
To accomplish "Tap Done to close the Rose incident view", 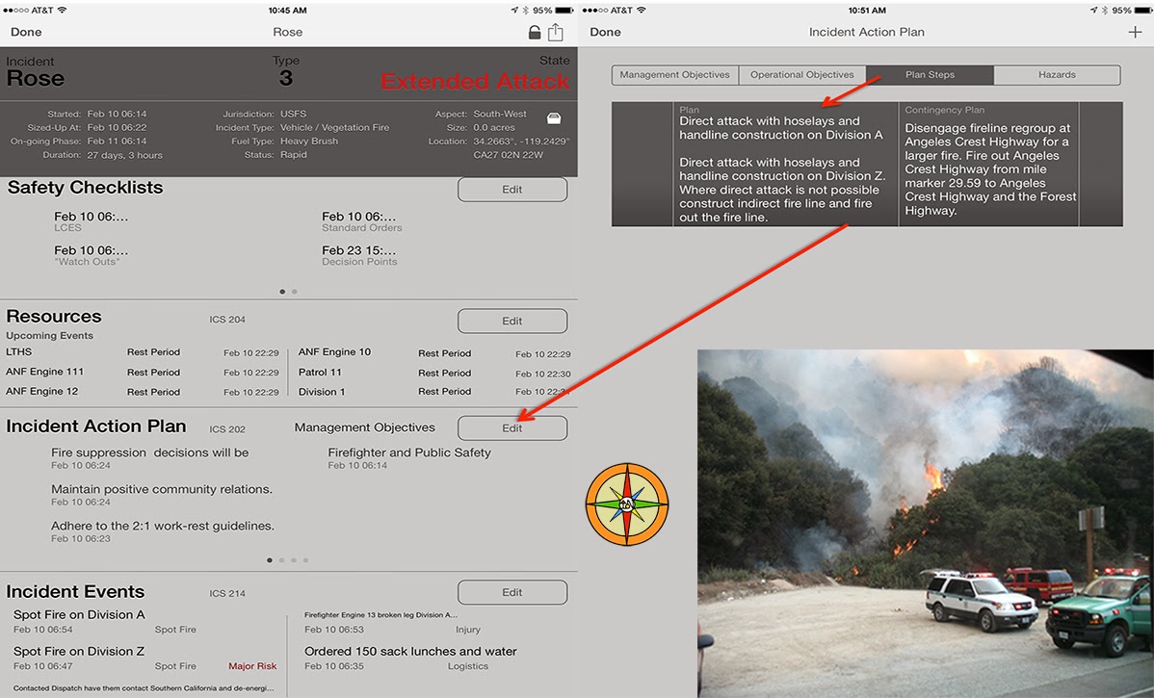I will (26, 32).
